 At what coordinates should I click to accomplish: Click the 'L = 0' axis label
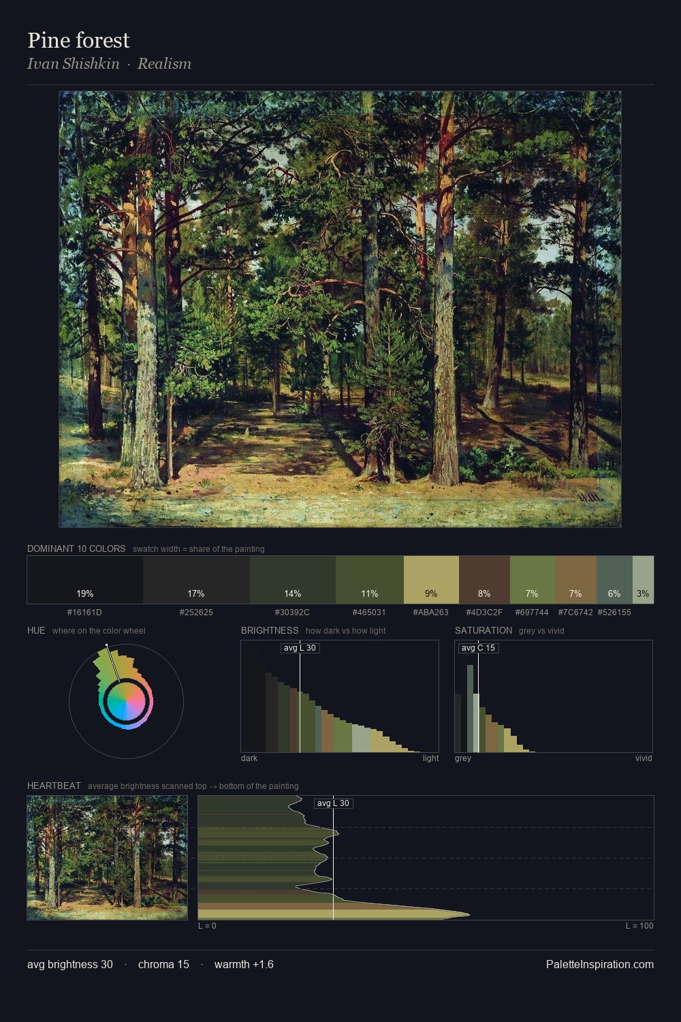click(207, 925)
